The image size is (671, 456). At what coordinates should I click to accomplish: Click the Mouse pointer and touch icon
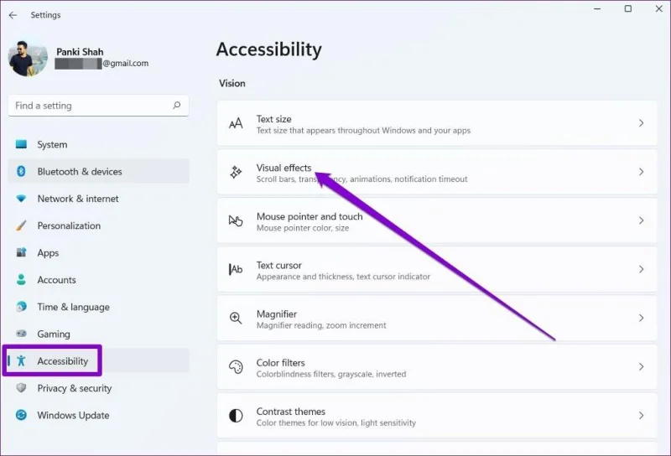236,220
